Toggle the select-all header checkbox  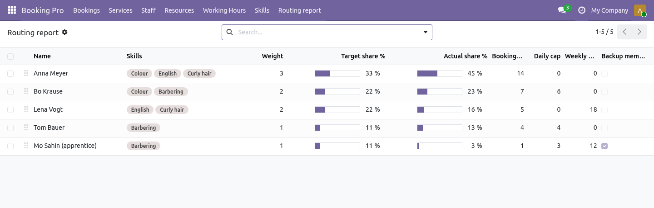coord(10,57)
